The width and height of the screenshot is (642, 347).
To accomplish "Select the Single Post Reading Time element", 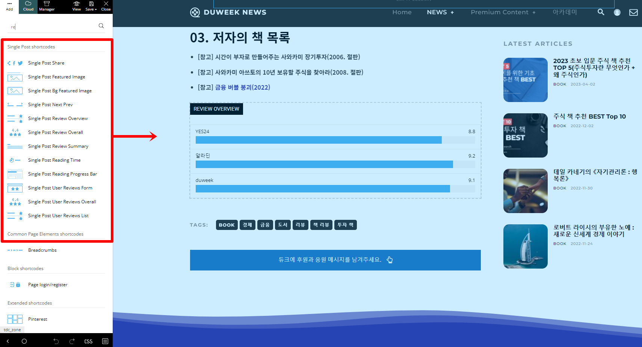I will tap(56, 160).
